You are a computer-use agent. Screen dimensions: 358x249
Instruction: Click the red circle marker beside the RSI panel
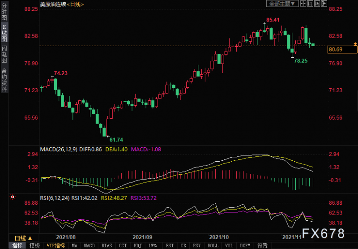click(13, 197)
